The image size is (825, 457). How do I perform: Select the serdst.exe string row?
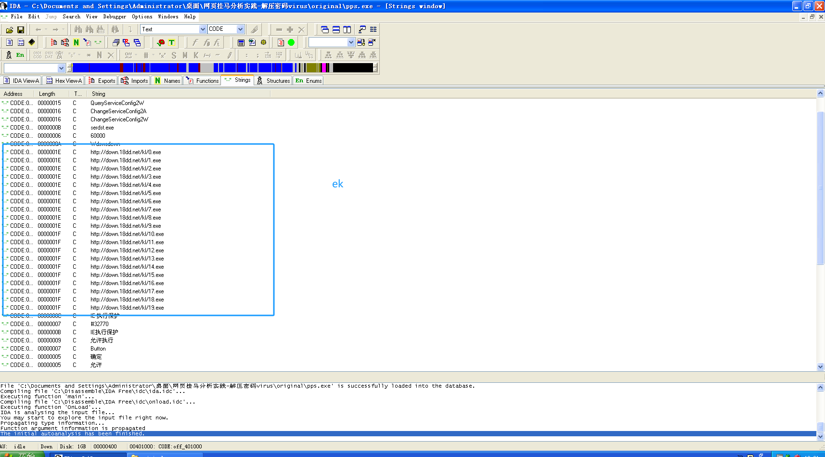pyautogui.click(x=408, y=128)
